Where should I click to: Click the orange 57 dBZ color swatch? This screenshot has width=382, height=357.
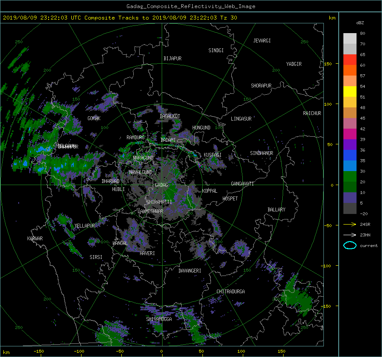point(350,70)
